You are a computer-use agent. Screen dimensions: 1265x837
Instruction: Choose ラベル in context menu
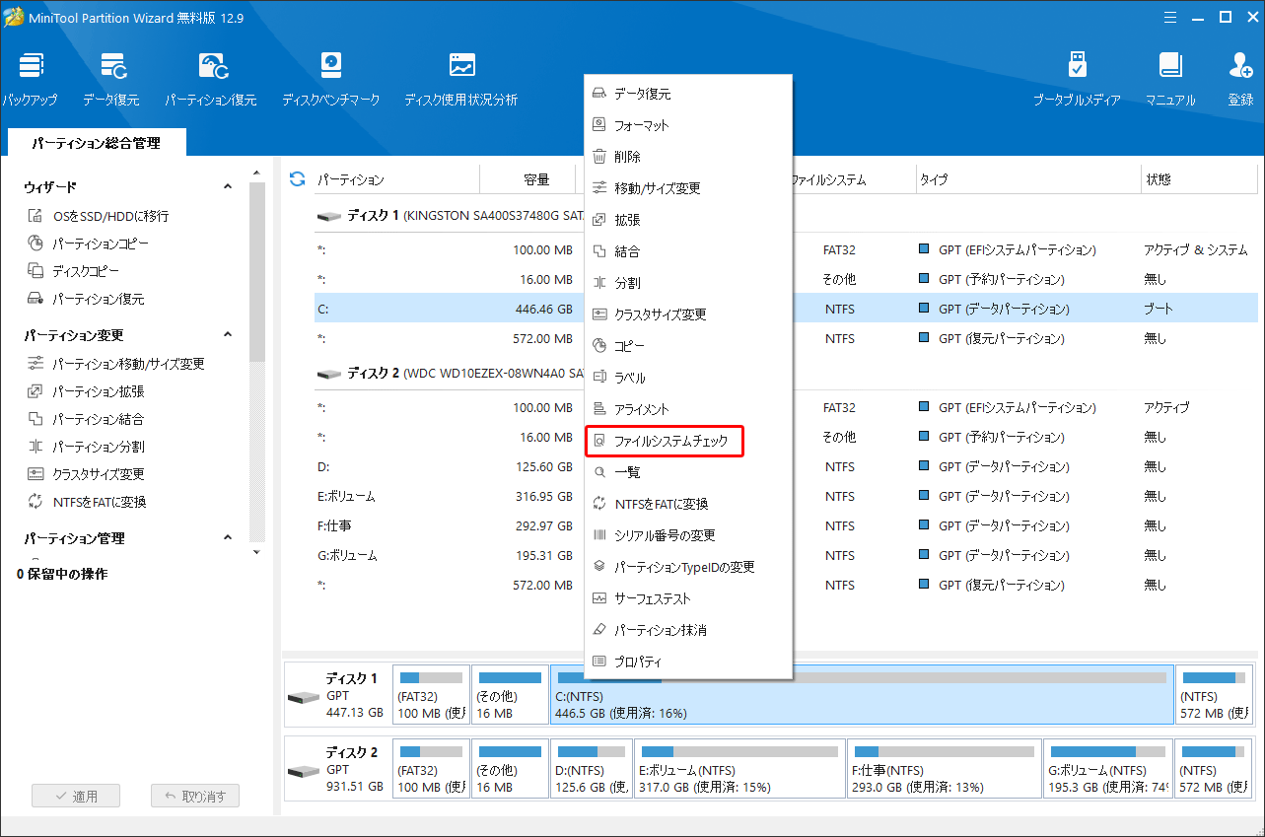[688, 378]
